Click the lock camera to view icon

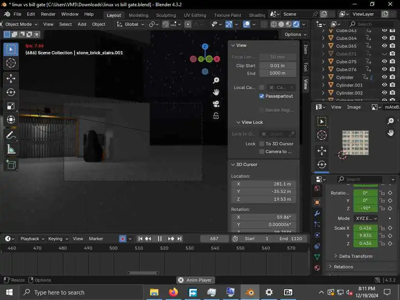(x=216, y=116)
